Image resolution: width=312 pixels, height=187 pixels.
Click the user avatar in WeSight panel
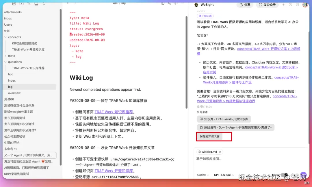point(305,5)
